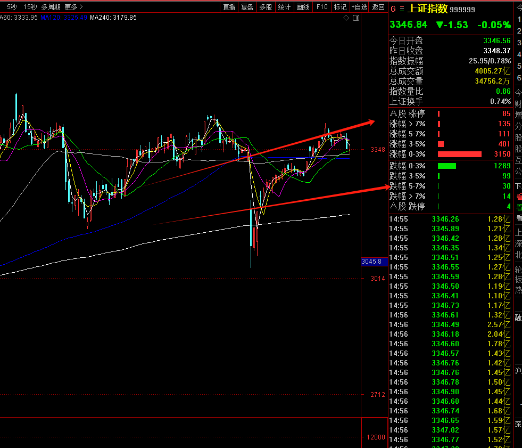
Task: Open the 直播 live broadcast
Action: point(229,7)
